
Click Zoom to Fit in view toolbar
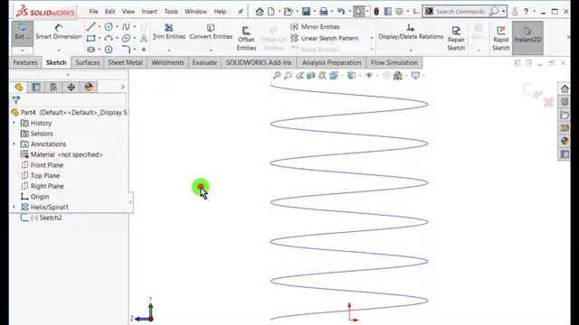pyautogui.click(x=276, y=76)
